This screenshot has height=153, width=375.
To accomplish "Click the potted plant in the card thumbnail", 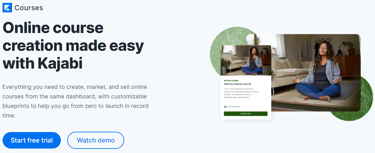I will (x=225, y=66).
